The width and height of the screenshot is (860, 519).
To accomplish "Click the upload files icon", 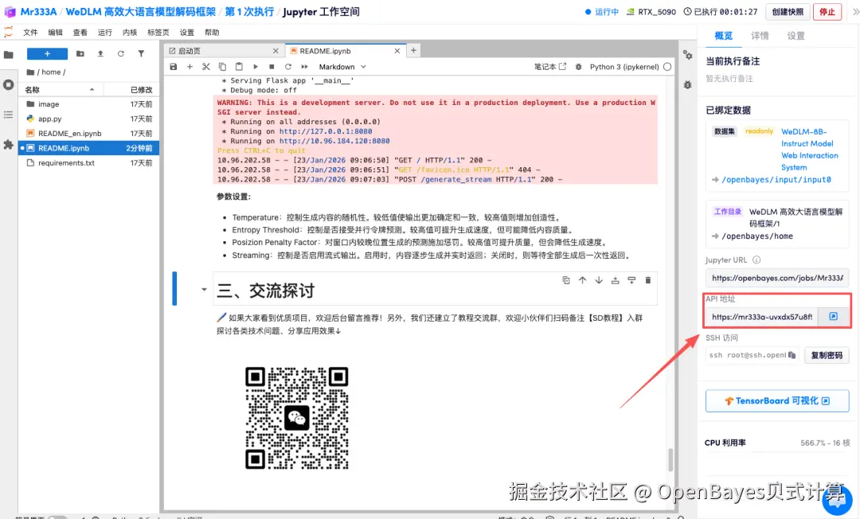I will click(100, 53).
